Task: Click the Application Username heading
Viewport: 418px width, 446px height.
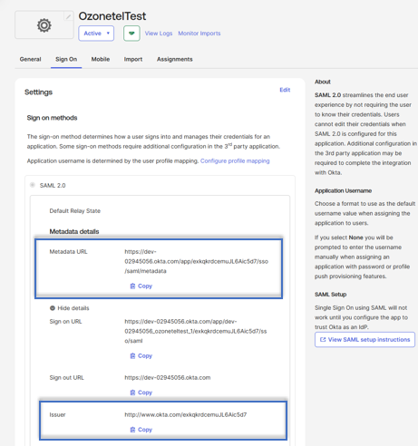Action: point(343,190)
